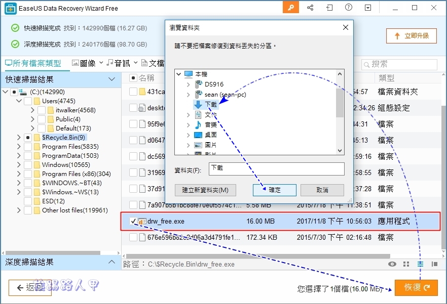Switch to list detail view icon
The image size is (447, 304).
[421, 264]
